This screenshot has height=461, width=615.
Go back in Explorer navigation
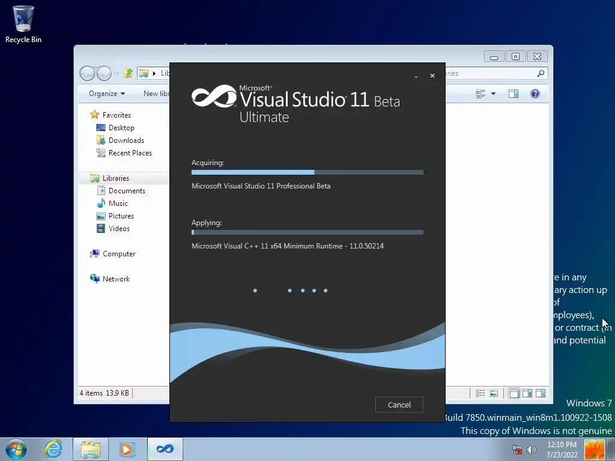88,73
